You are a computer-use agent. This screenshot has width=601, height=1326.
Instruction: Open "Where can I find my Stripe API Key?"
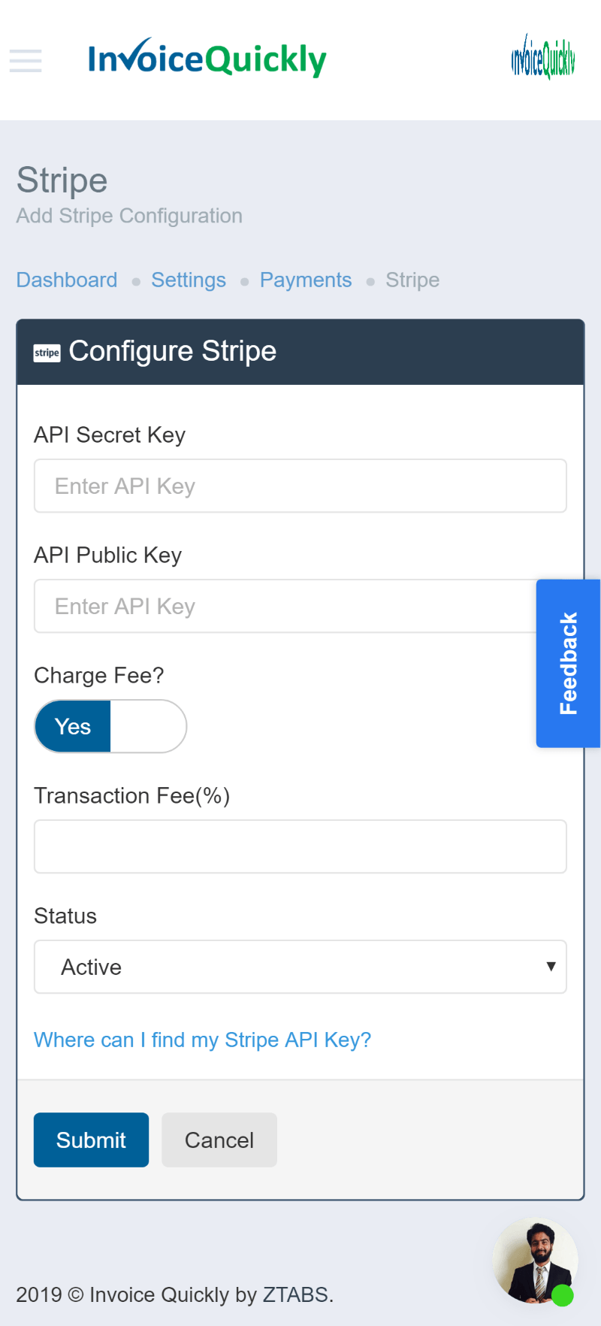click(203, 1040)
